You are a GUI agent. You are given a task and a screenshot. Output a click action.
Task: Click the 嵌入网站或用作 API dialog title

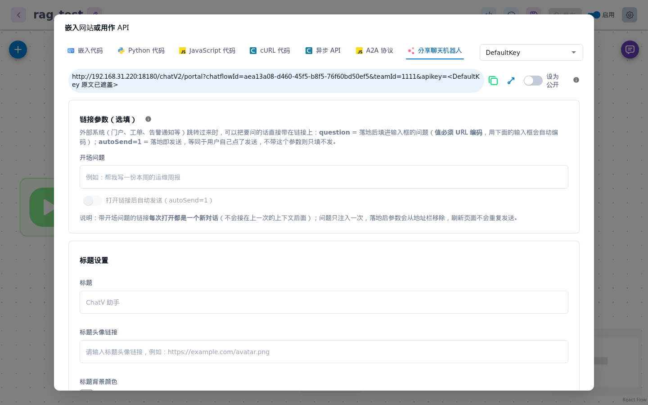click(97, 28)
